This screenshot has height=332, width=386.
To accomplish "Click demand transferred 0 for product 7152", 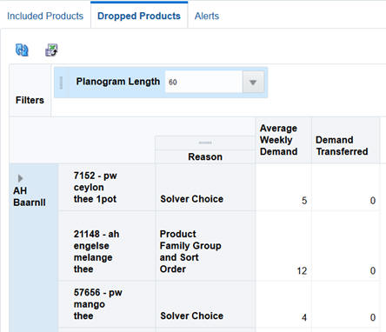I will pos(373,201).
